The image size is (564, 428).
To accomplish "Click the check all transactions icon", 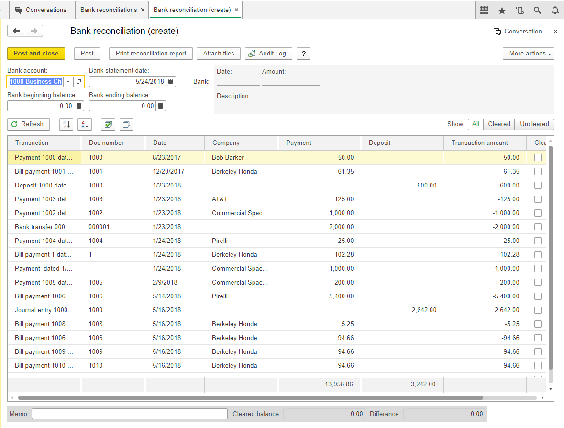I will click(108, 124).
